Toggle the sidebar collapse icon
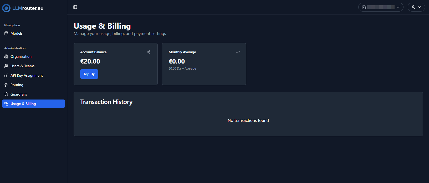Screen dimensions: 429x183 [75, 7]
